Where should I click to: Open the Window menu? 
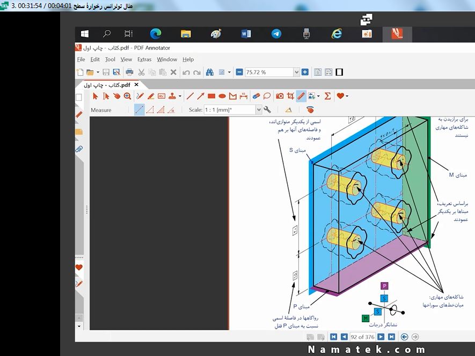[167, 60]
